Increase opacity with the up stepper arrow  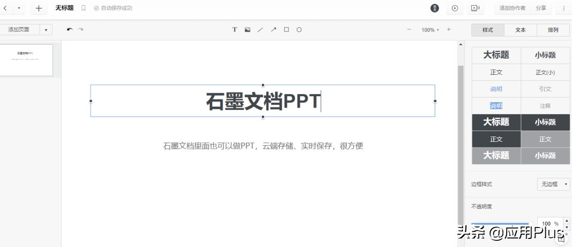566,221
